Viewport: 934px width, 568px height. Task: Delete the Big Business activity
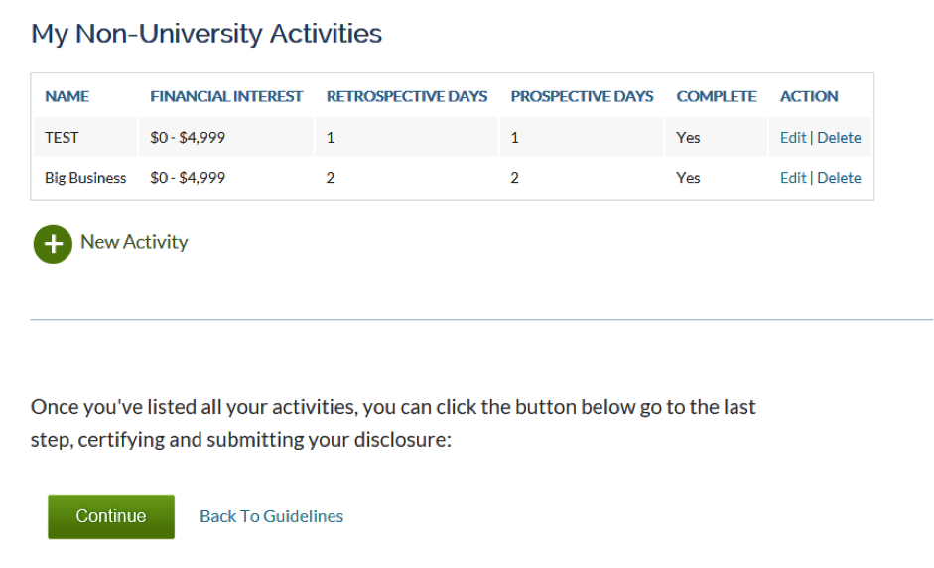pos(839,178)
